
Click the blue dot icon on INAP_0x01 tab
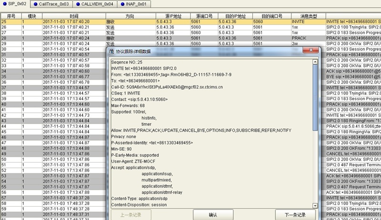click(x=122, y=4)
